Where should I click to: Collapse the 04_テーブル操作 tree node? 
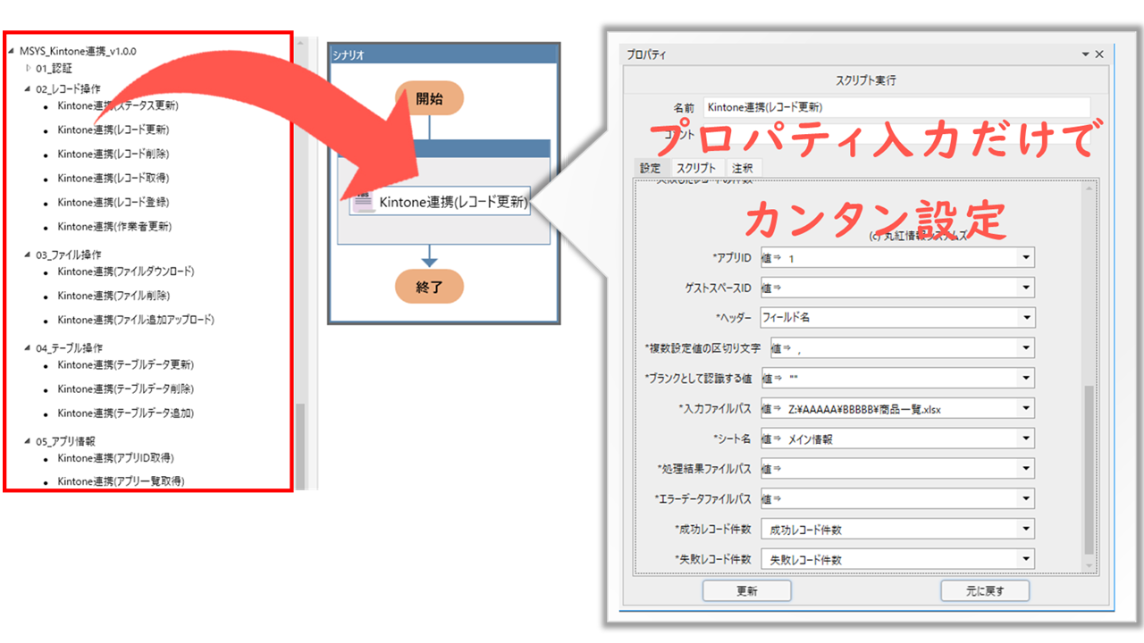(x=28, y=348)
